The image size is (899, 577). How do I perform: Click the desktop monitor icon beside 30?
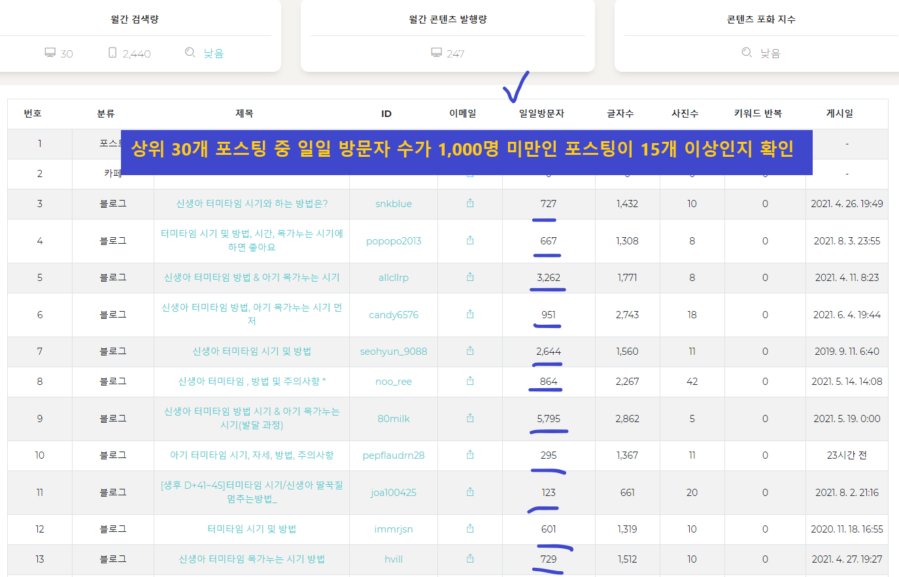click(x=50, y=53)
